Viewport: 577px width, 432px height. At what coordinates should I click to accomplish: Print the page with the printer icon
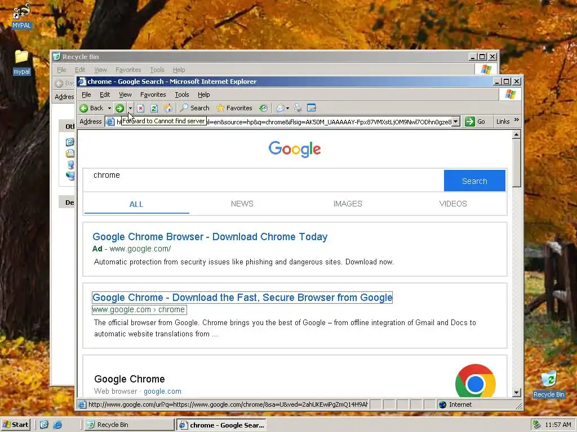(x=298, y=108)
